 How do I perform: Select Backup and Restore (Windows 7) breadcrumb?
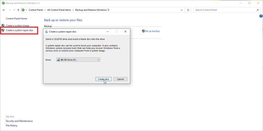[92, 10]
